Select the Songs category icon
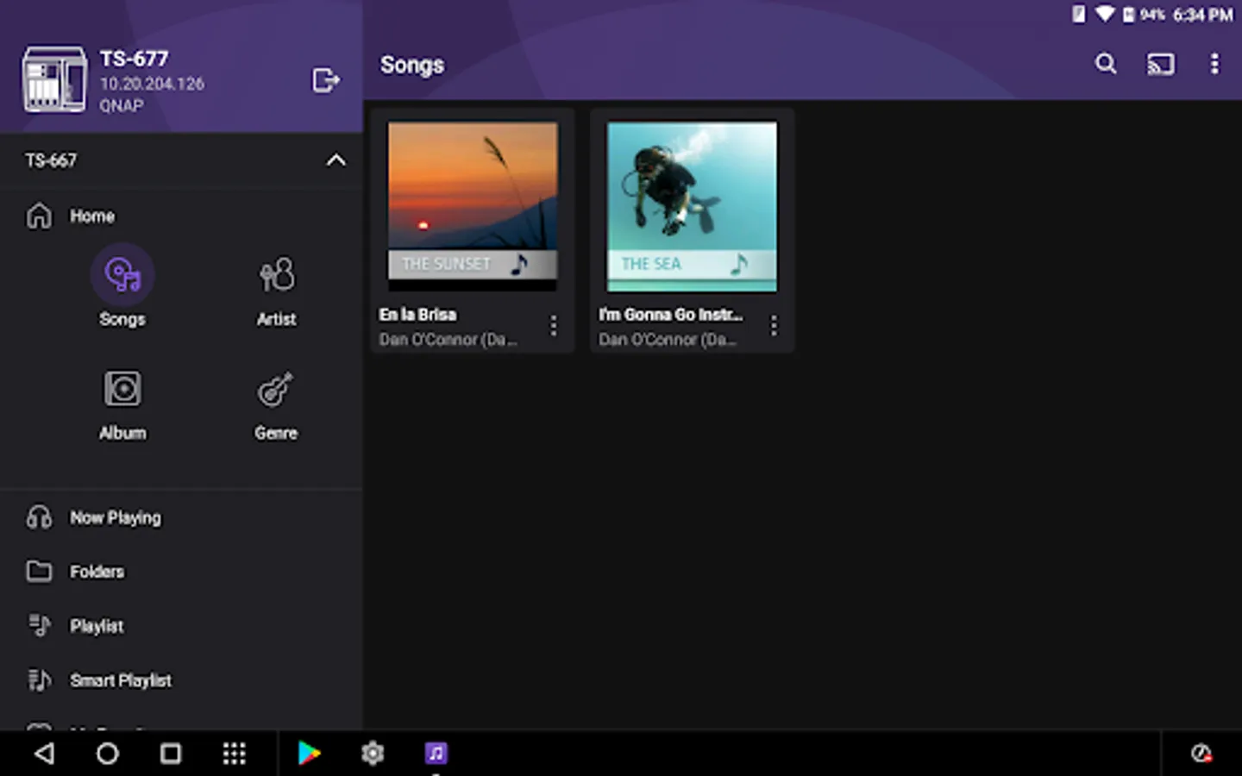The height and width of the screenshot is (776, 1242). tap(122, 276)
